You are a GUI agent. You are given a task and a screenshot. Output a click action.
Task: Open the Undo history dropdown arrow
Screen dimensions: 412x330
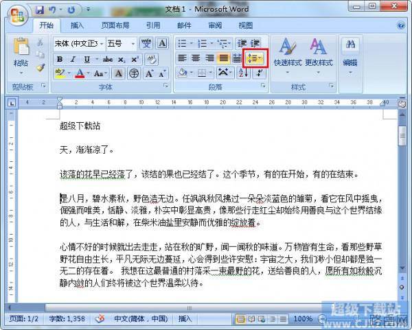click(60, 10)
